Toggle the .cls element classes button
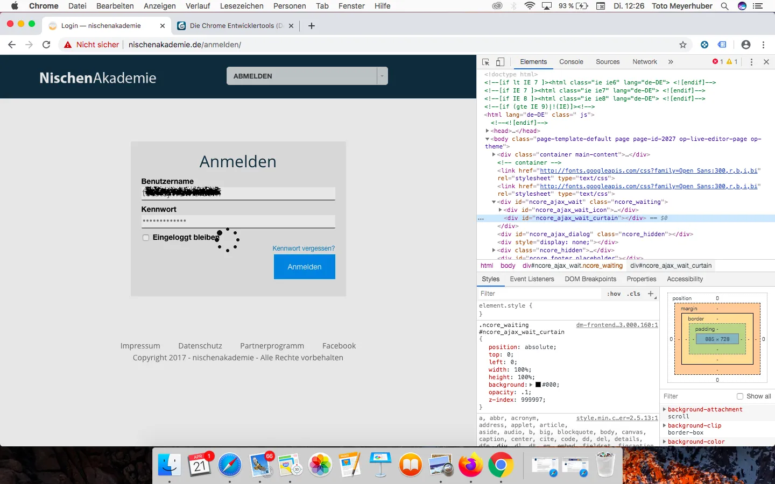 (634, 294)
